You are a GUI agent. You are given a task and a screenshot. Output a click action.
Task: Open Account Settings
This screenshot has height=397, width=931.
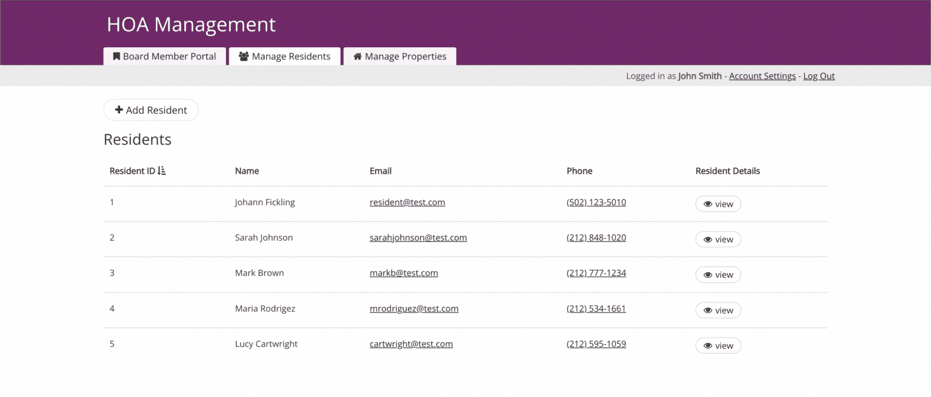pyautogui.click(x=762, y=76)
